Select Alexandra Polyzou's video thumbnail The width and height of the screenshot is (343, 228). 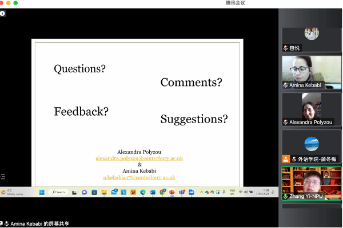tap(312, 109)
